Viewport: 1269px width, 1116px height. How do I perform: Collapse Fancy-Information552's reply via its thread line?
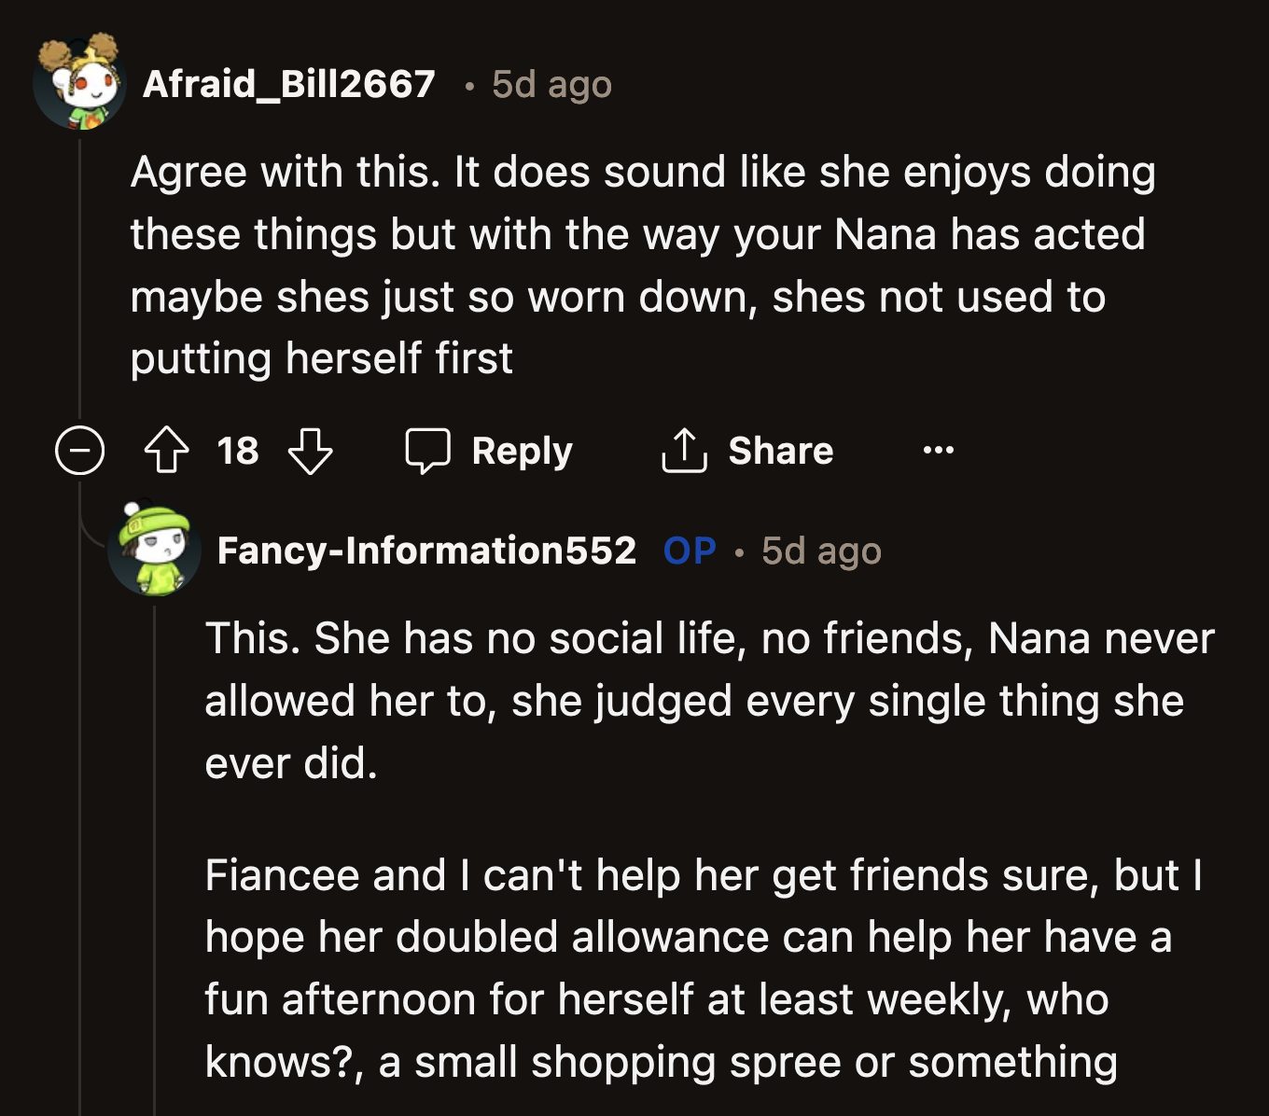(x=155, y=840)
